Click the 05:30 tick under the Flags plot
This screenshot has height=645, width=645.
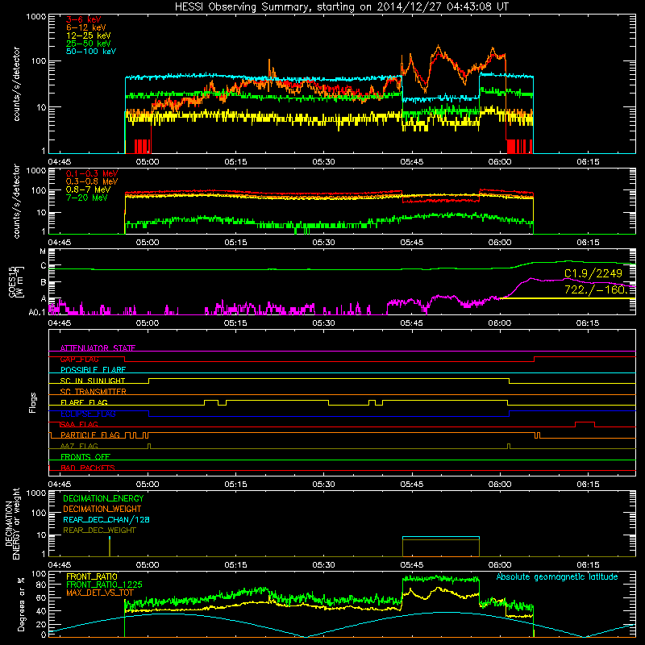(324, 485)
